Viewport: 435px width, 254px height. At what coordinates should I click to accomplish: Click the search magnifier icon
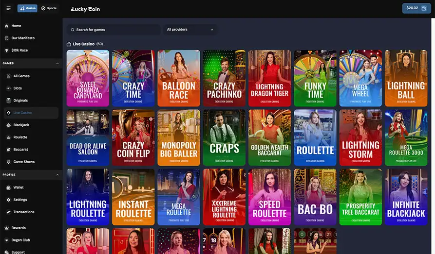coord(73,30)
